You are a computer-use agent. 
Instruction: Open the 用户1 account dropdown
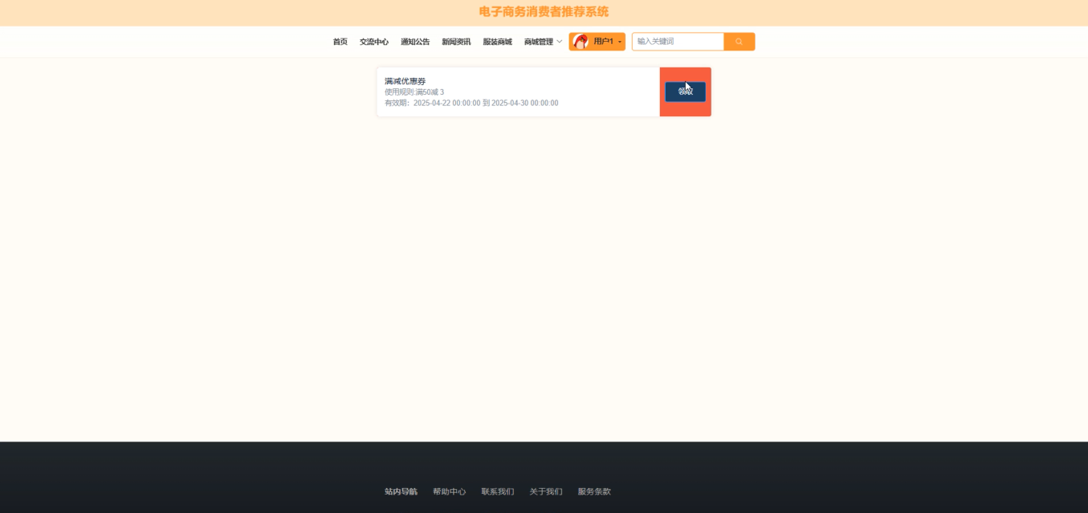point(597,42)
